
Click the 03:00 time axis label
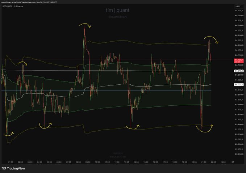click(x=30, y=162)
